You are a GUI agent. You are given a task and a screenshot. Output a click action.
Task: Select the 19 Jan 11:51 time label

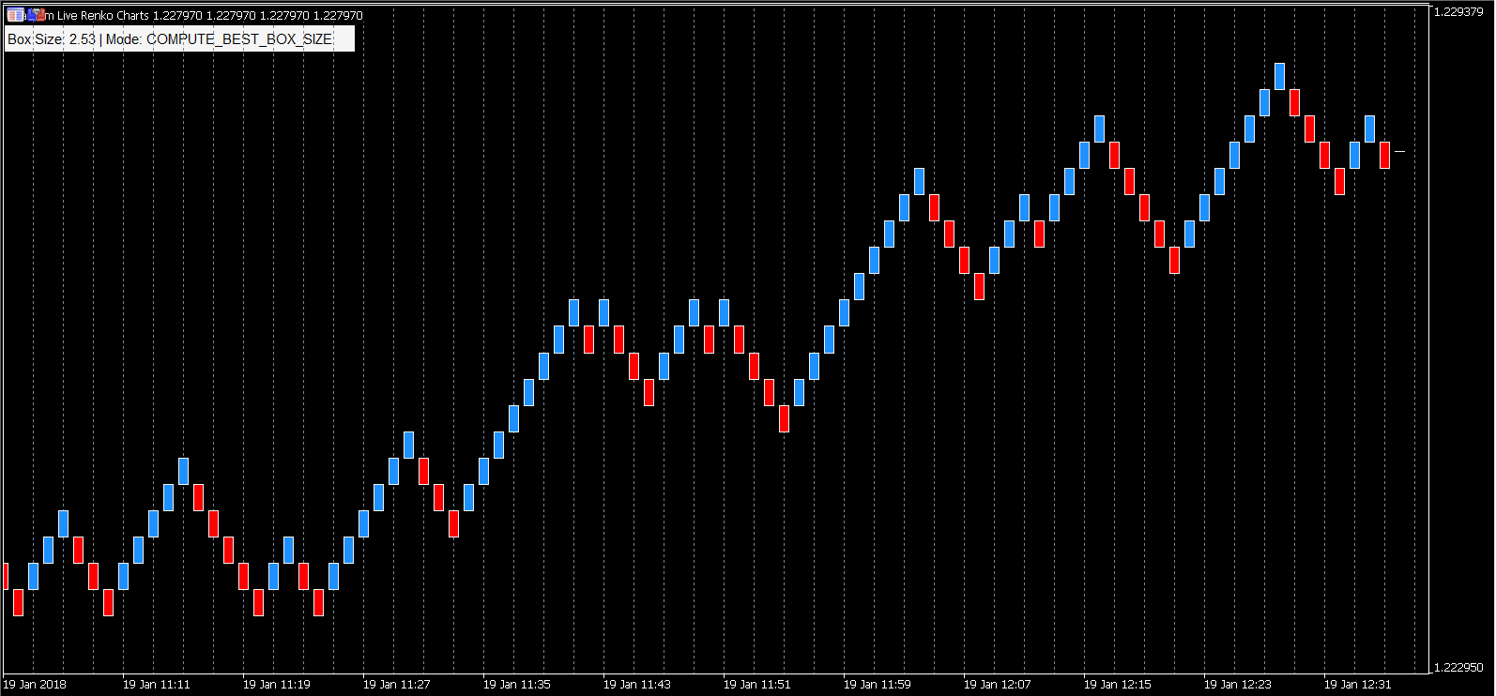[756, 685]
